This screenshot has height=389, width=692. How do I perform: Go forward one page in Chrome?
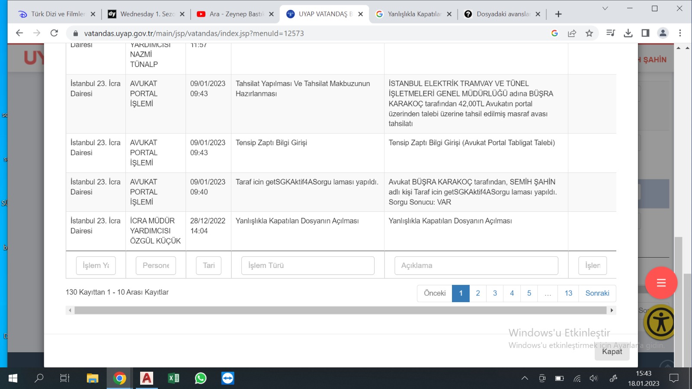(x=37, y=33)
